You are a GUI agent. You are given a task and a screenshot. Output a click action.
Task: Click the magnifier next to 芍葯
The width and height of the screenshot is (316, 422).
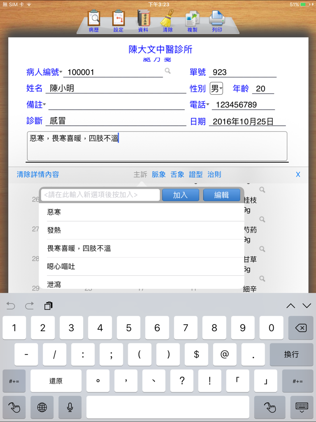(x=262, y=219)
